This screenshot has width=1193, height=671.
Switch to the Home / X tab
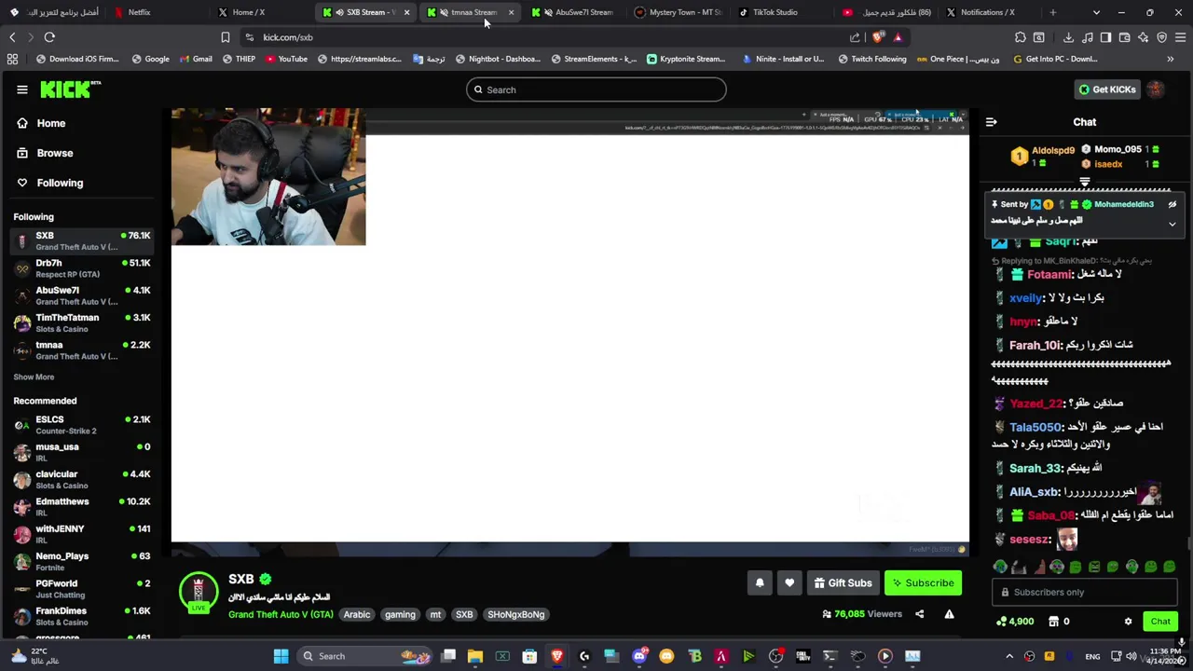pyautogui.click(x=249, y=12)
